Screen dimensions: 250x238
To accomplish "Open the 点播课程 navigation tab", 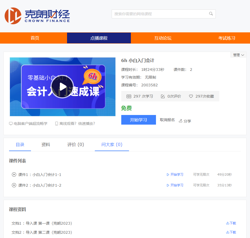I will 99,38.
